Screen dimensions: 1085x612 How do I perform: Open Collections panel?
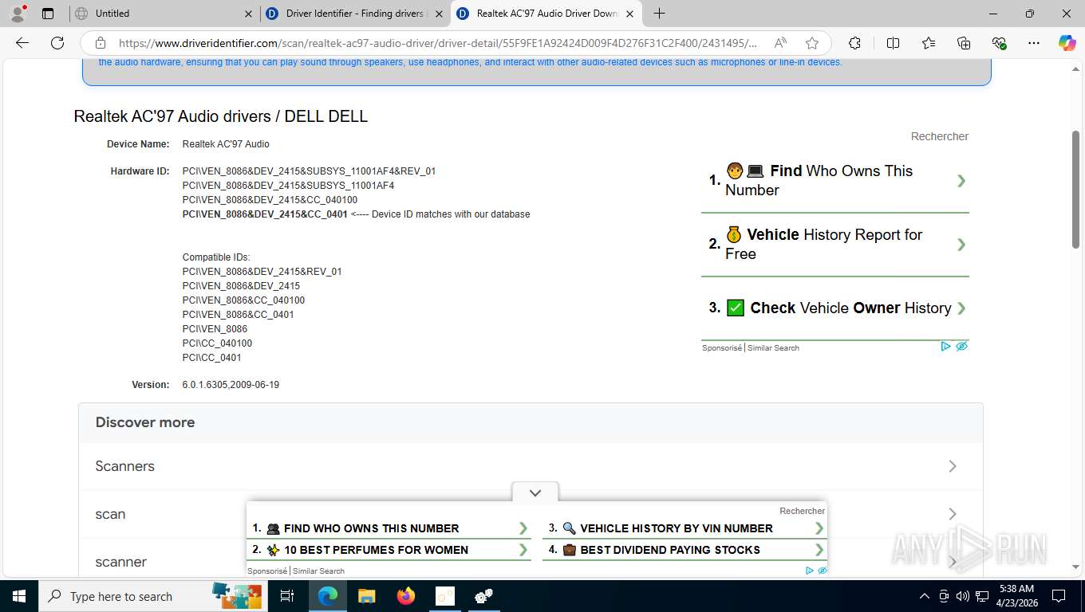(964, 43)
